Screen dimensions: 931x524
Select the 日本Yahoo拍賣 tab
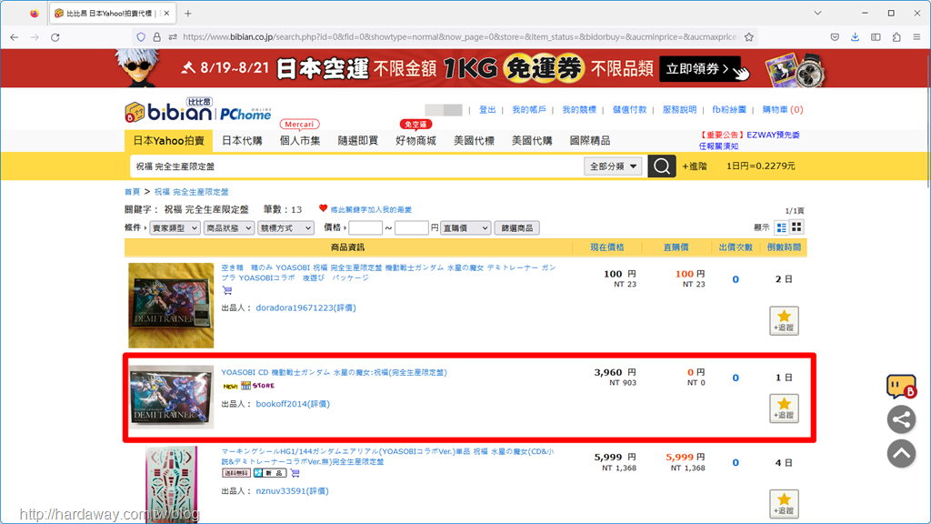[168, 141]
